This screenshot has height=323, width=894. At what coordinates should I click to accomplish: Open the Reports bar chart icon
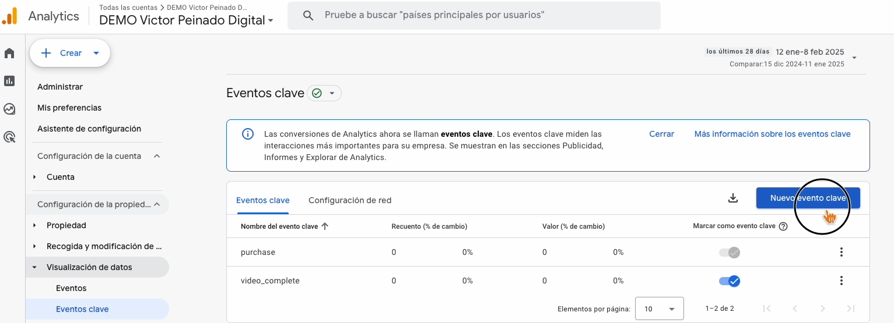point(9,81)
